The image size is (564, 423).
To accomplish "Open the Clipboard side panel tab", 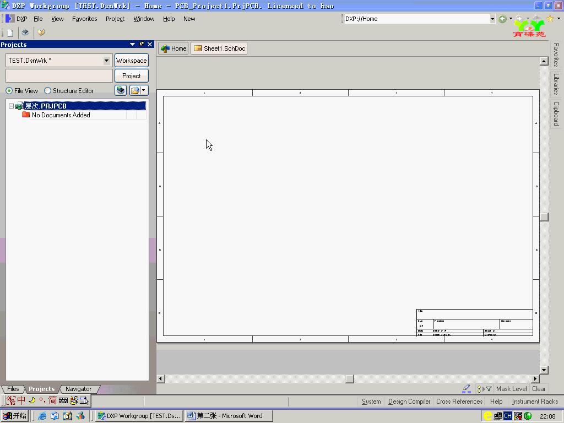I will (x=556, y=113).
